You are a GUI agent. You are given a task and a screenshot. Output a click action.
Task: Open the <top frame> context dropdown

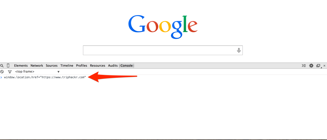pos(37,72)
